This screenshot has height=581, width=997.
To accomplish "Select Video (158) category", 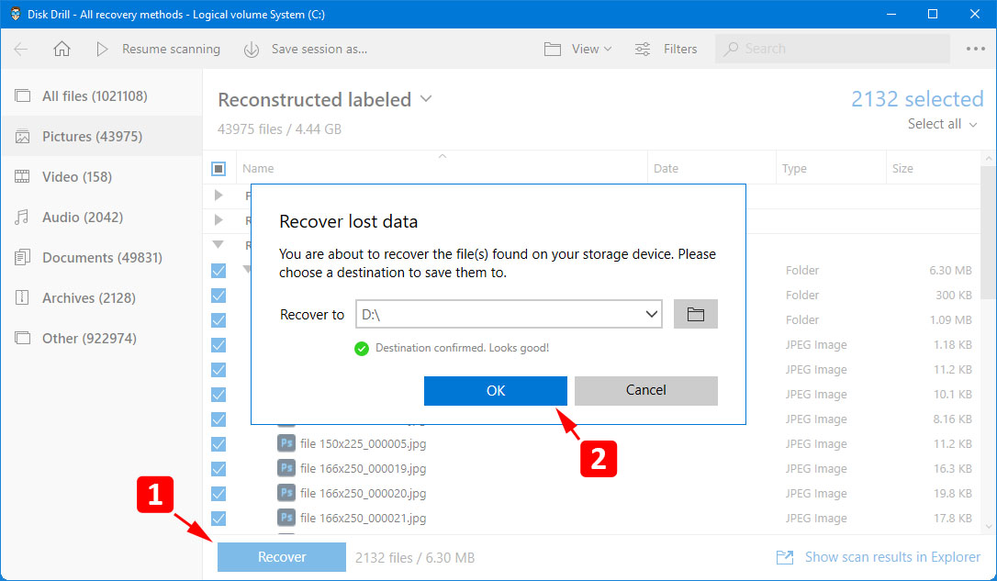I will pyautogui.click(x=102, y=177).
